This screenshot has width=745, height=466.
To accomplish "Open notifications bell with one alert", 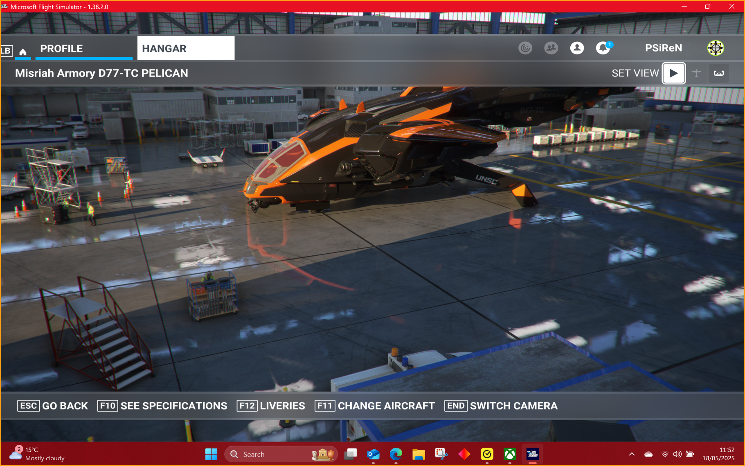I will click(603, 48).
